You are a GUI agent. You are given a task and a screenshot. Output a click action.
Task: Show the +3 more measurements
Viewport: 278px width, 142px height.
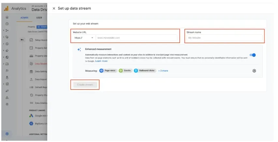163,71
